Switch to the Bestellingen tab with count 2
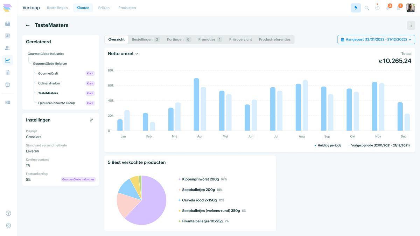The image size is (420, 236). pos(146,39)
